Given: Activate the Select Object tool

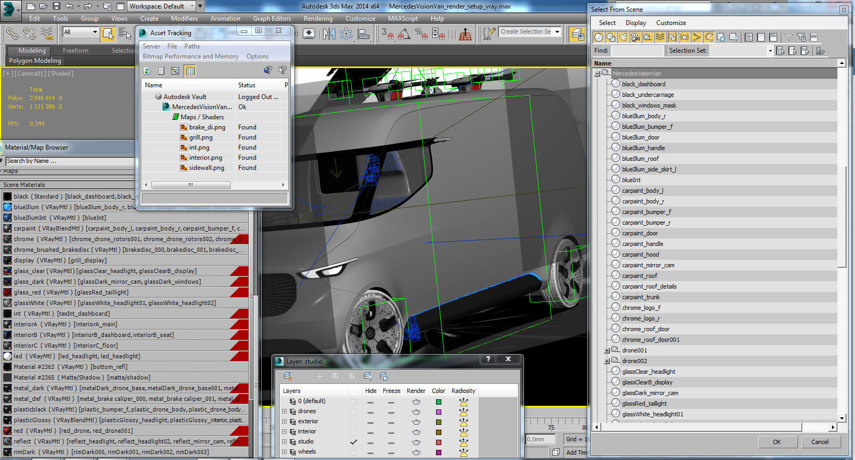Looking at the screenshot, I should pos(108,34).
